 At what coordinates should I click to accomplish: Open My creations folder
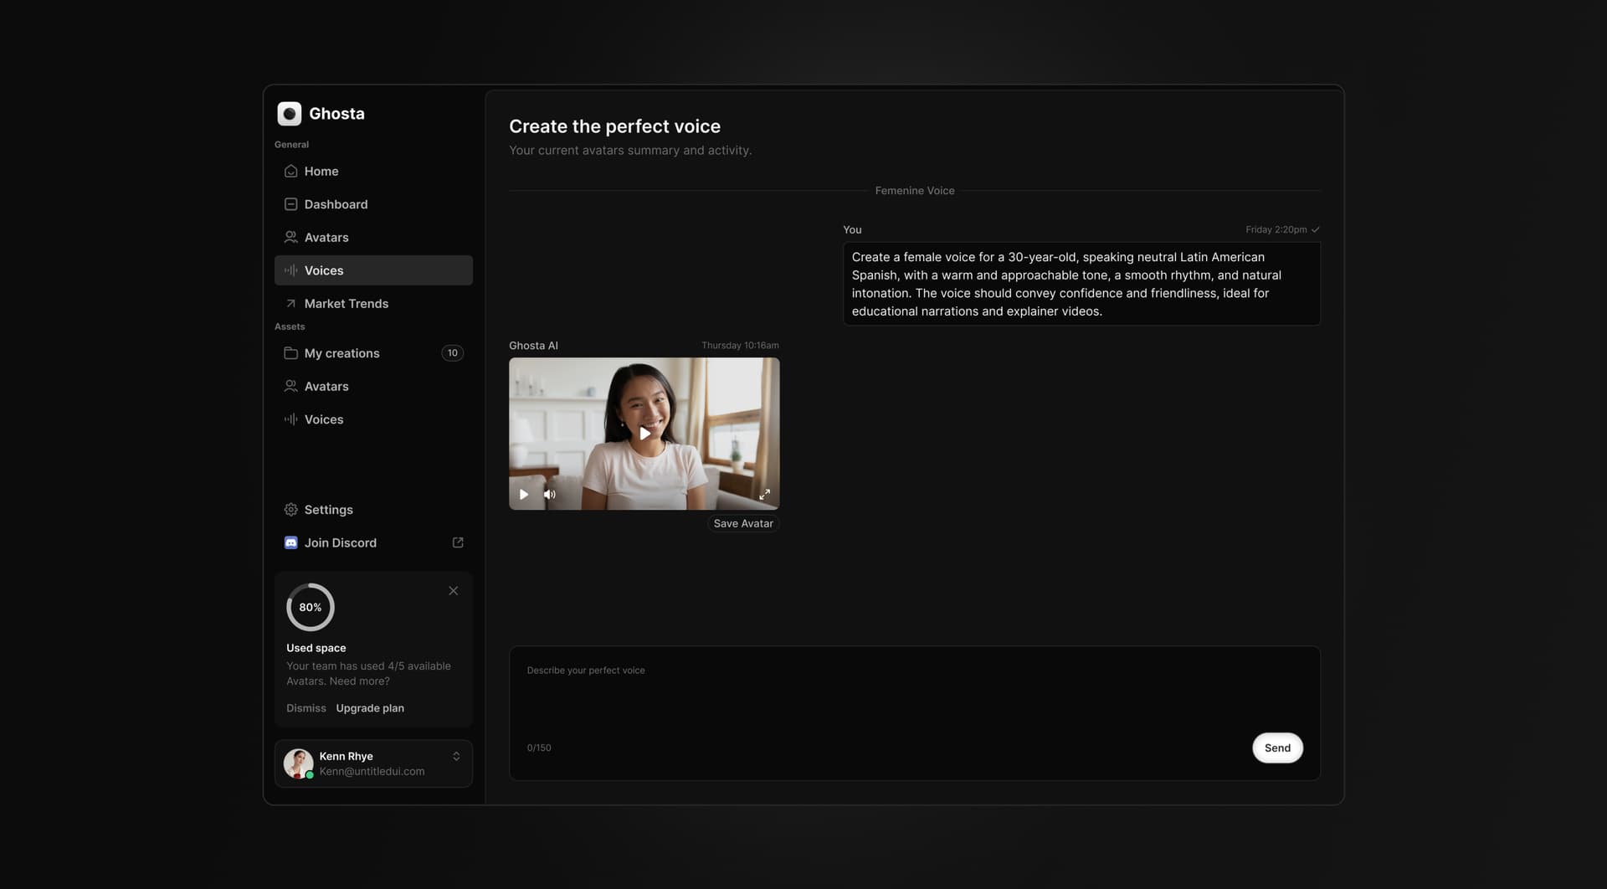pos(341,353)
